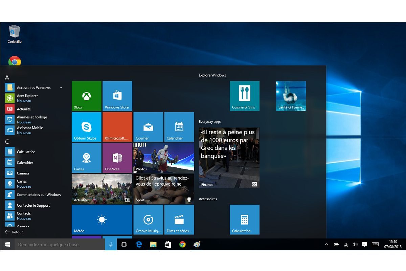Screen dimensions: 406x271
Task: Click the Courrier mail tile
Action: 148,127
